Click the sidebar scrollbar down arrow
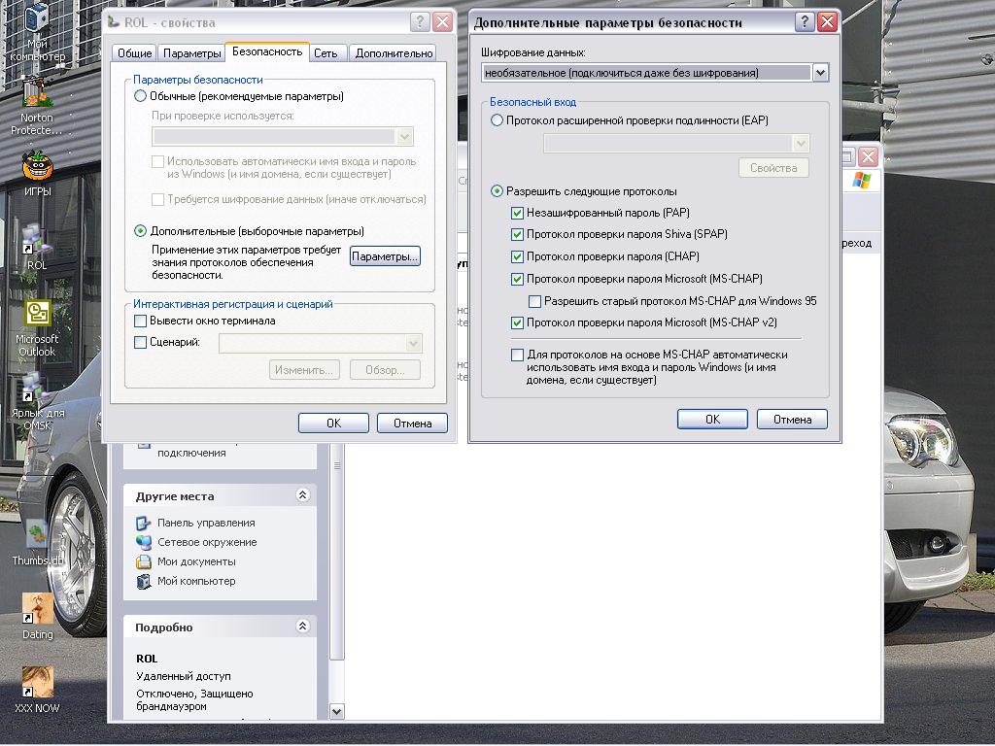Viewport: 995px width, 746px height. 337,712
